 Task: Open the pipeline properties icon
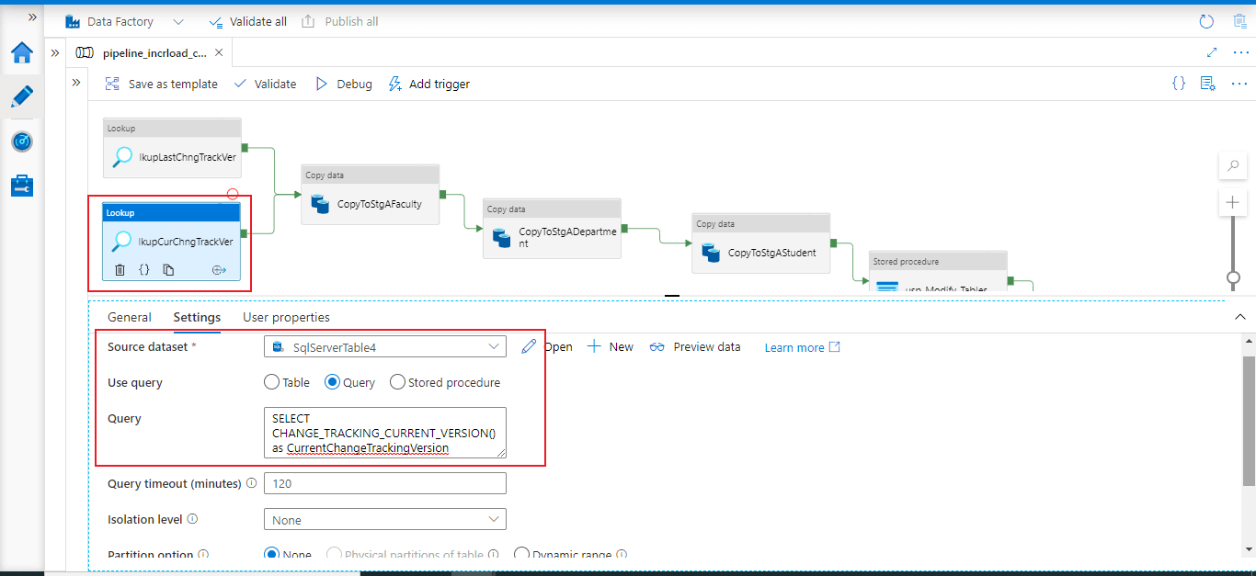1208,84
